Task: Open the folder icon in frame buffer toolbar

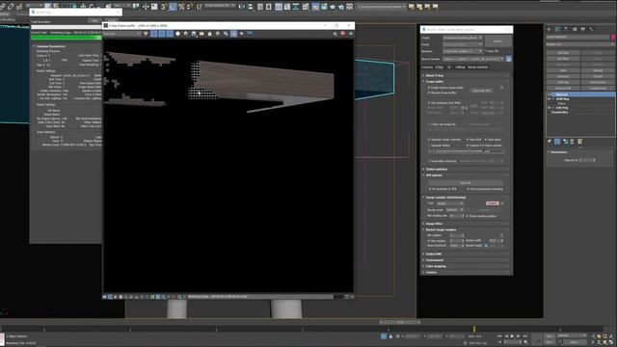Action: tap(201, 34)
